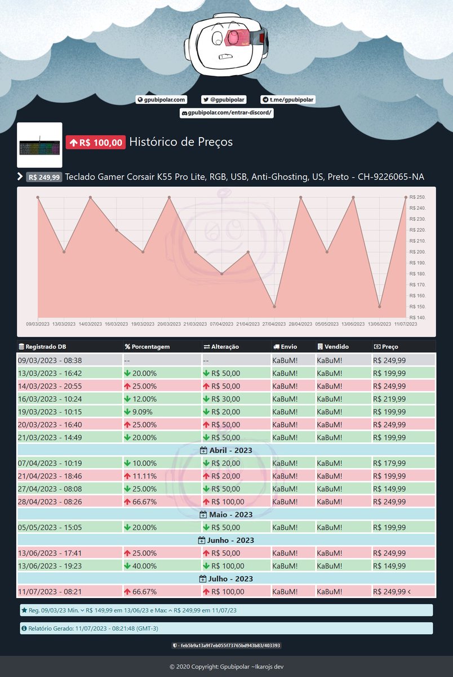Screen dimensions: 453x677
Task: Click the red R$ 100,00 price increase badge
Action: point(96,143)
